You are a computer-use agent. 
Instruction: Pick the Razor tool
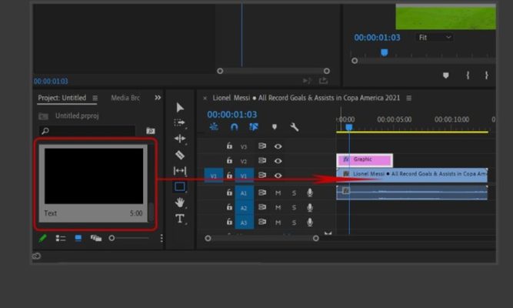(x=180, y=155)
